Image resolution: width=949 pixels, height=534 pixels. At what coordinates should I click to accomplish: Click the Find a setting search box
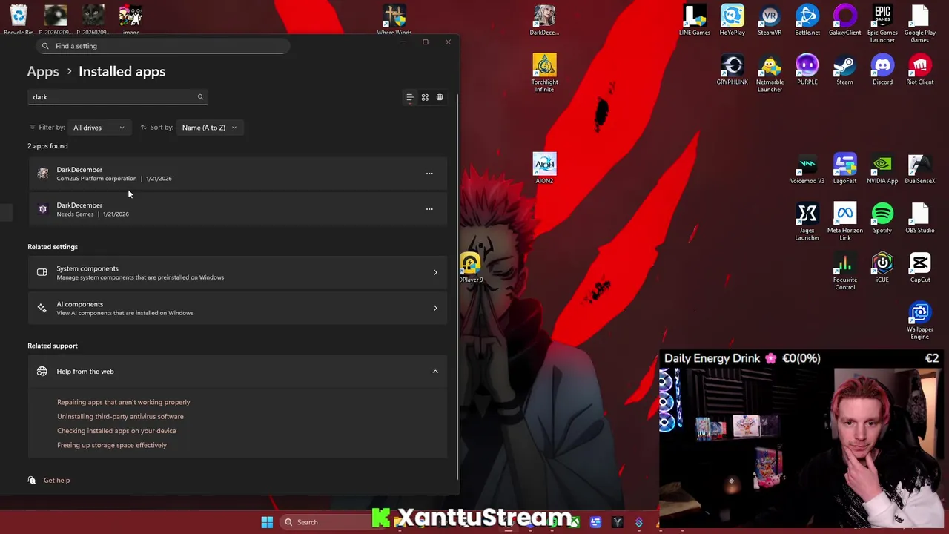(x=163, y=46)
